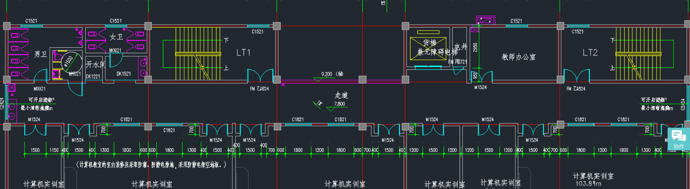Click the vertical dimension 950
Image resolution: width=690 pixels, height=189 pixels.
click(x=475, y=76)
